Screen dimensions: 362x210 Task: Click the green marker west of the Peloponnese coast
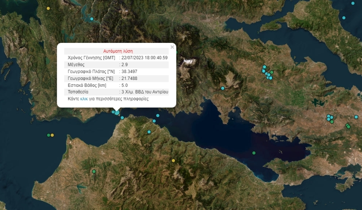(49, 135)
